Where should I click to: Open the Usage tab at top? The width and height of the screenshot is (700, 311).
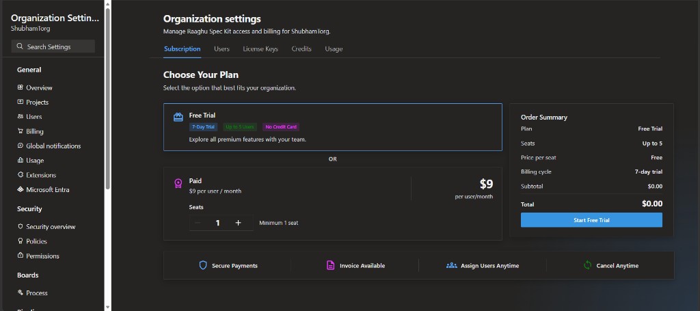334,49
